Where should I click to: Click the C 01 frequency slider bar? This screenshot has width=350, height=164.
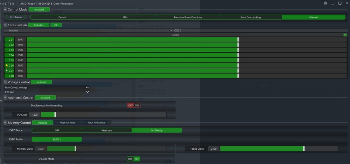[187, 40]
